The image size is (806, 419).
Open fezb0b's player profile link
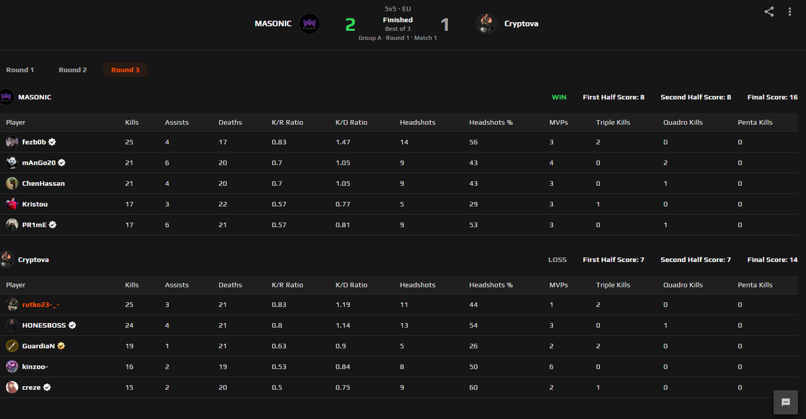click(x=34, y=142)
